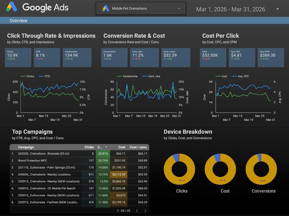The image size is (289, 216).
Task: Select campaign 240810_Cremations - OC Mobile Pet Search
Action: 79,188
